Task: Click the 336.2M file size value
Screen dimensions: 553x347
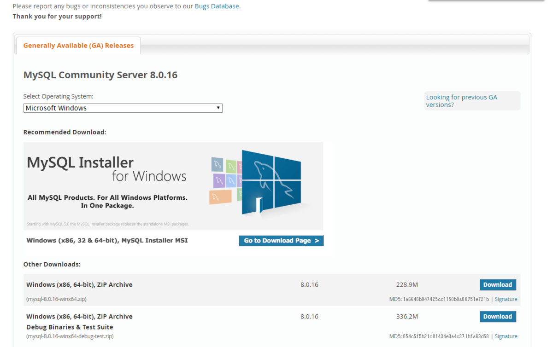Action: 407,317
